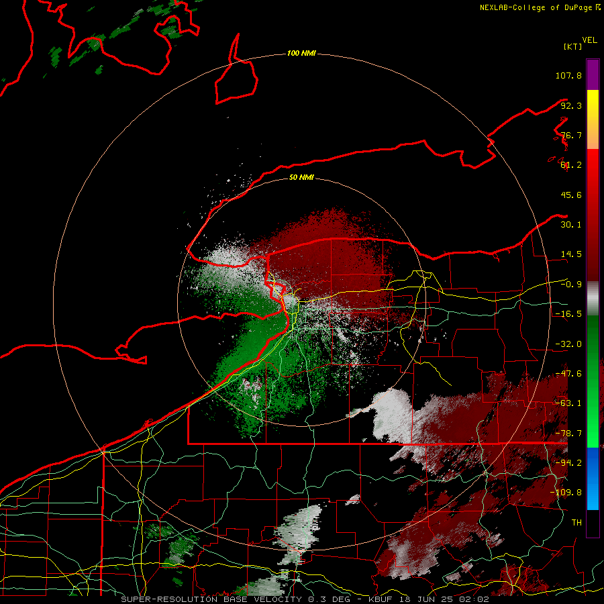Click the TH legend label
This screenshot has height=604, width=604.
tap(576, 523)
